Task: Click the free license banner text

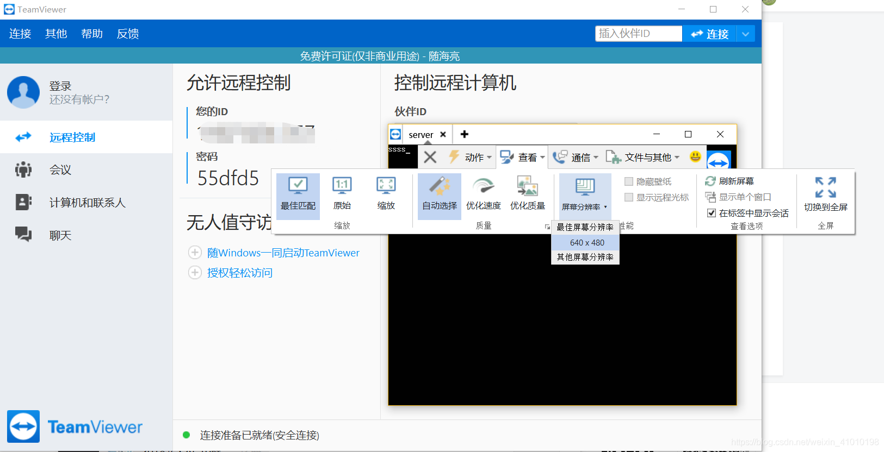Action: pos(380,56)
